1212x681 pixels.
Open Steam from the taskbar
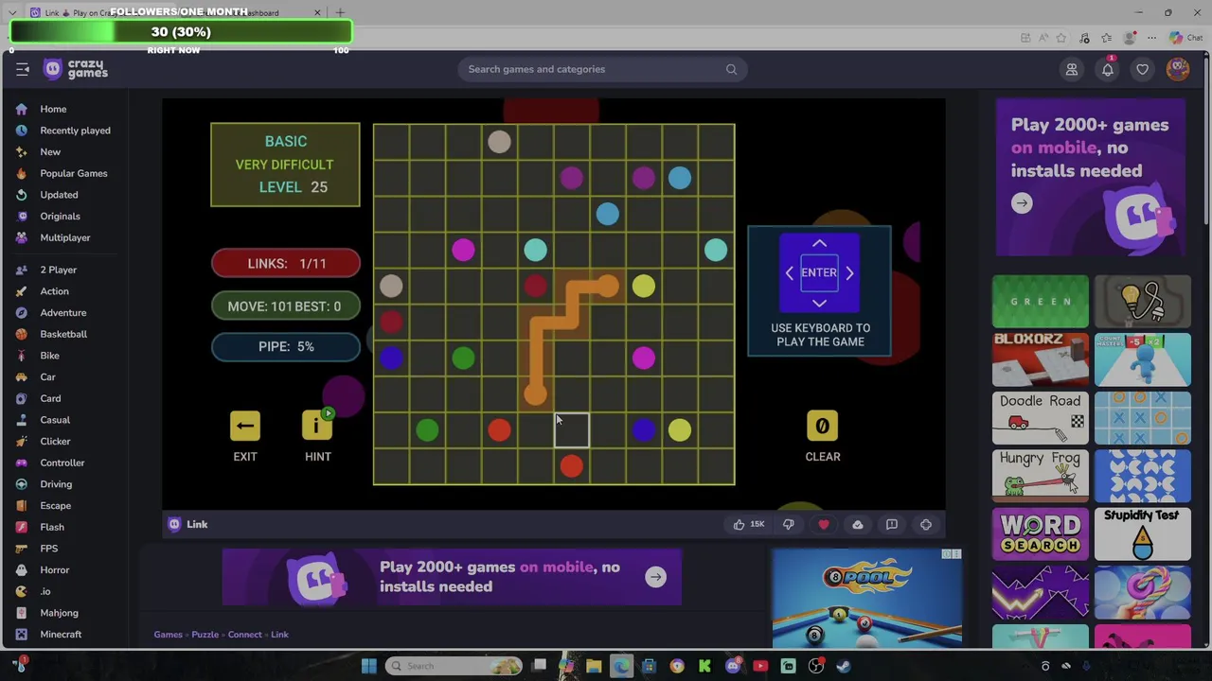(x=843, y=666)
